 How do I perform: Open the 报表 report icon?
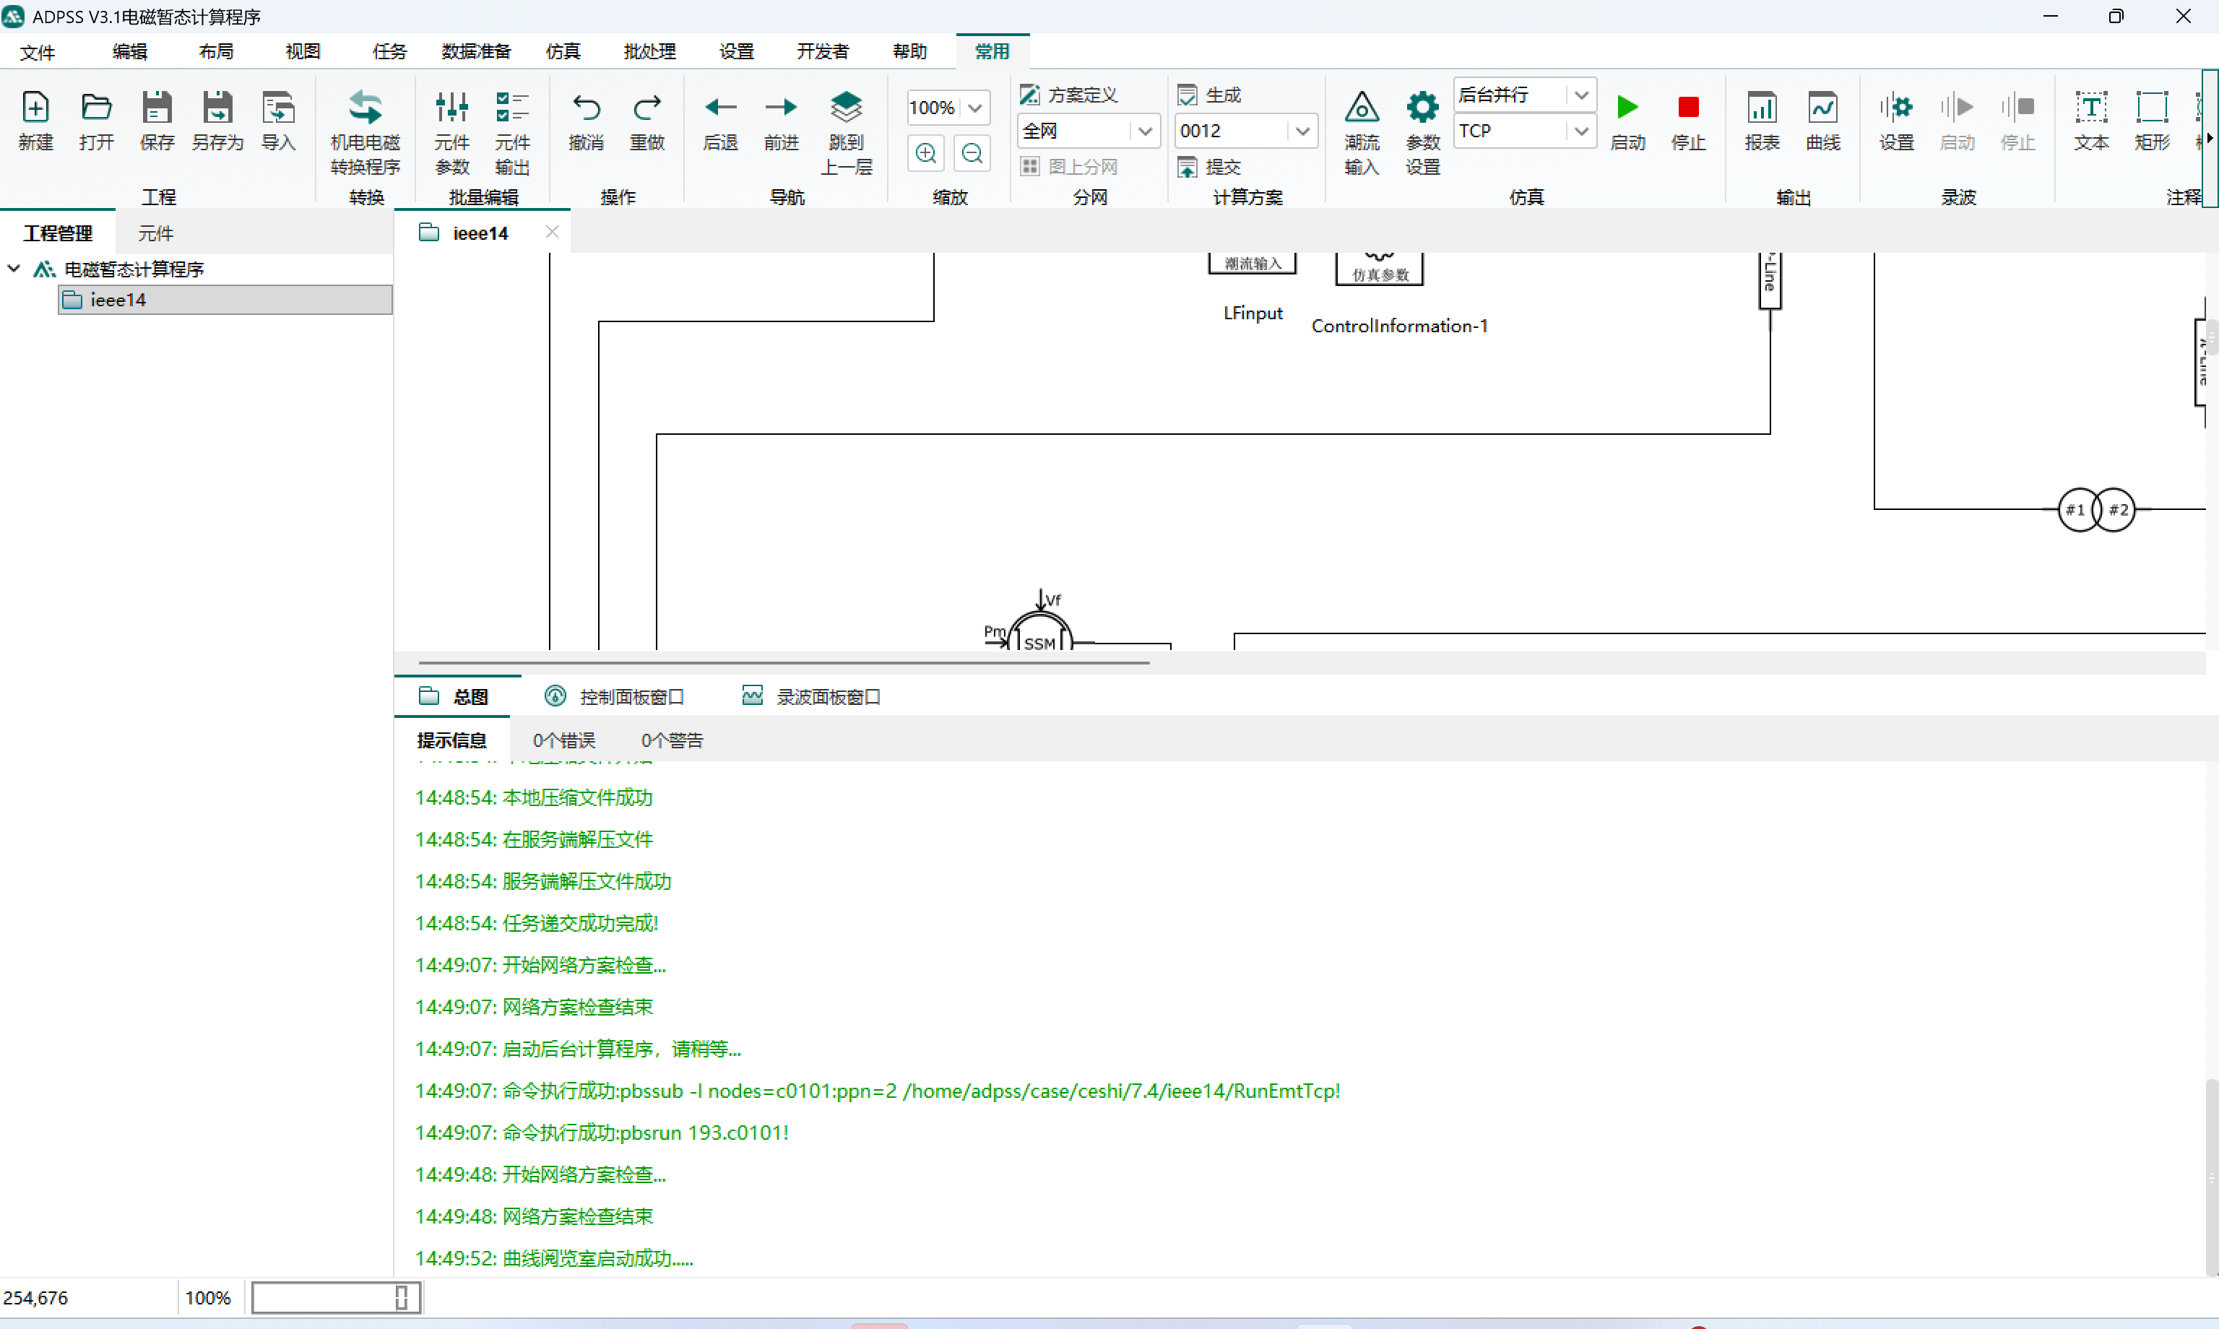[1762, 108]
